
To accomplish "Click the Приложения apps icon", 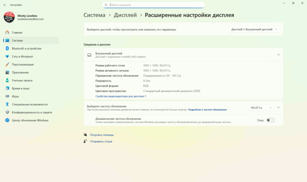I will tap(7, 72).
